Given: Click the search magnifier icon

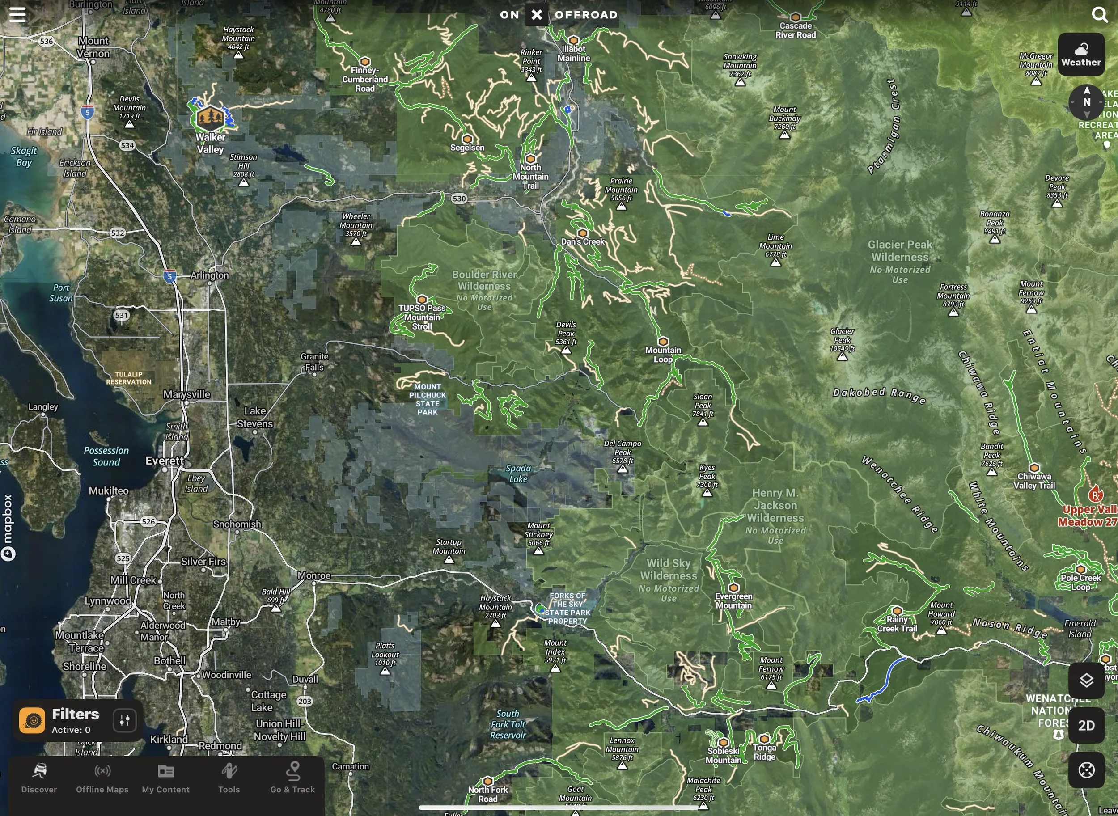Looking at the screenshot, I should (1099, 14).
